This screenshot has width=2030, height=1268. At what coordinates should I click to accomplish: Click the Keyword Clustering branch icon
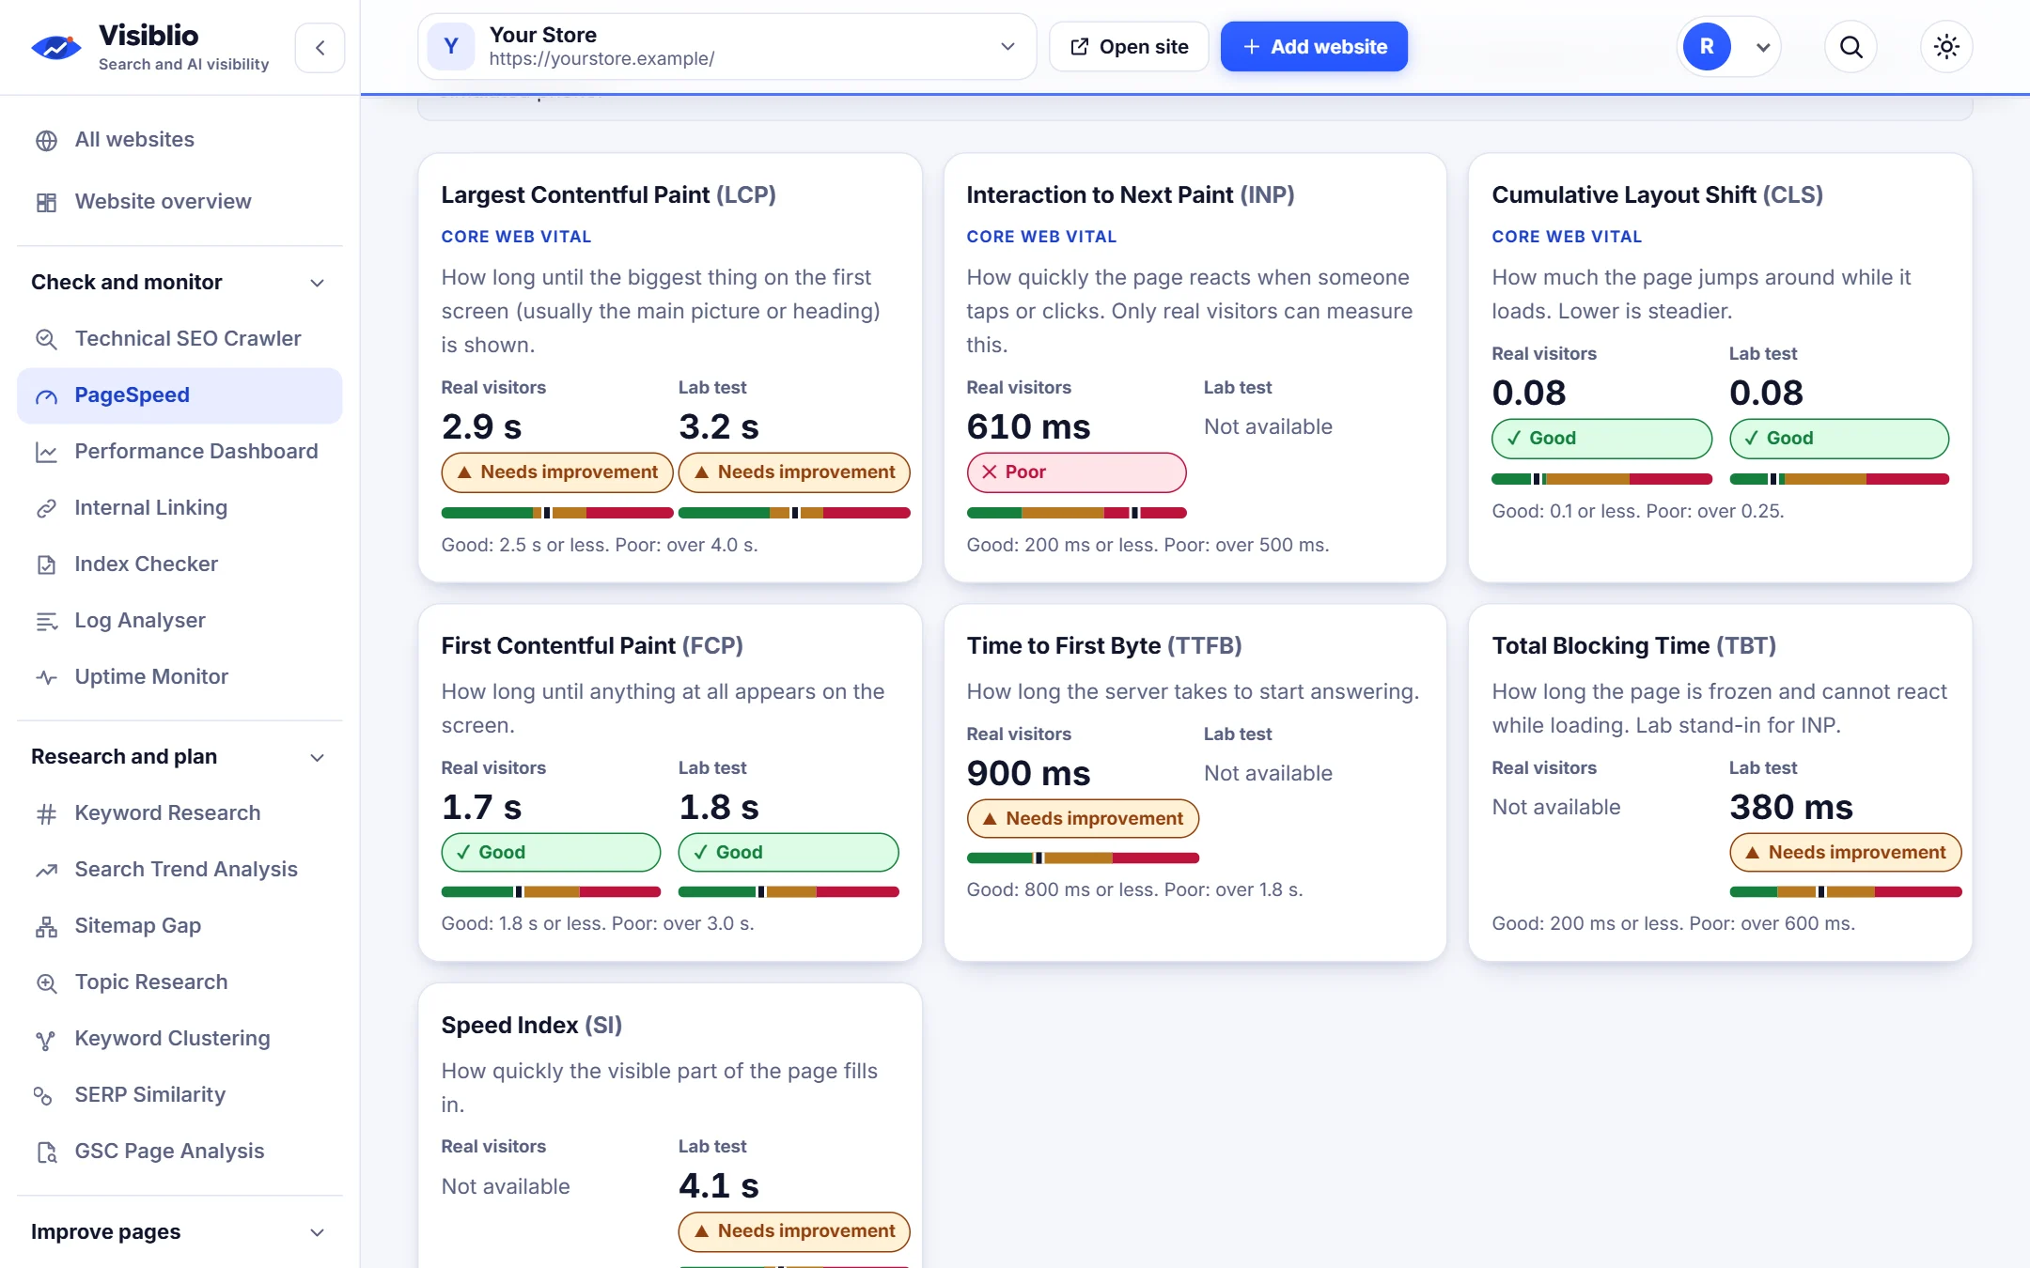(x=46, y=1039)
